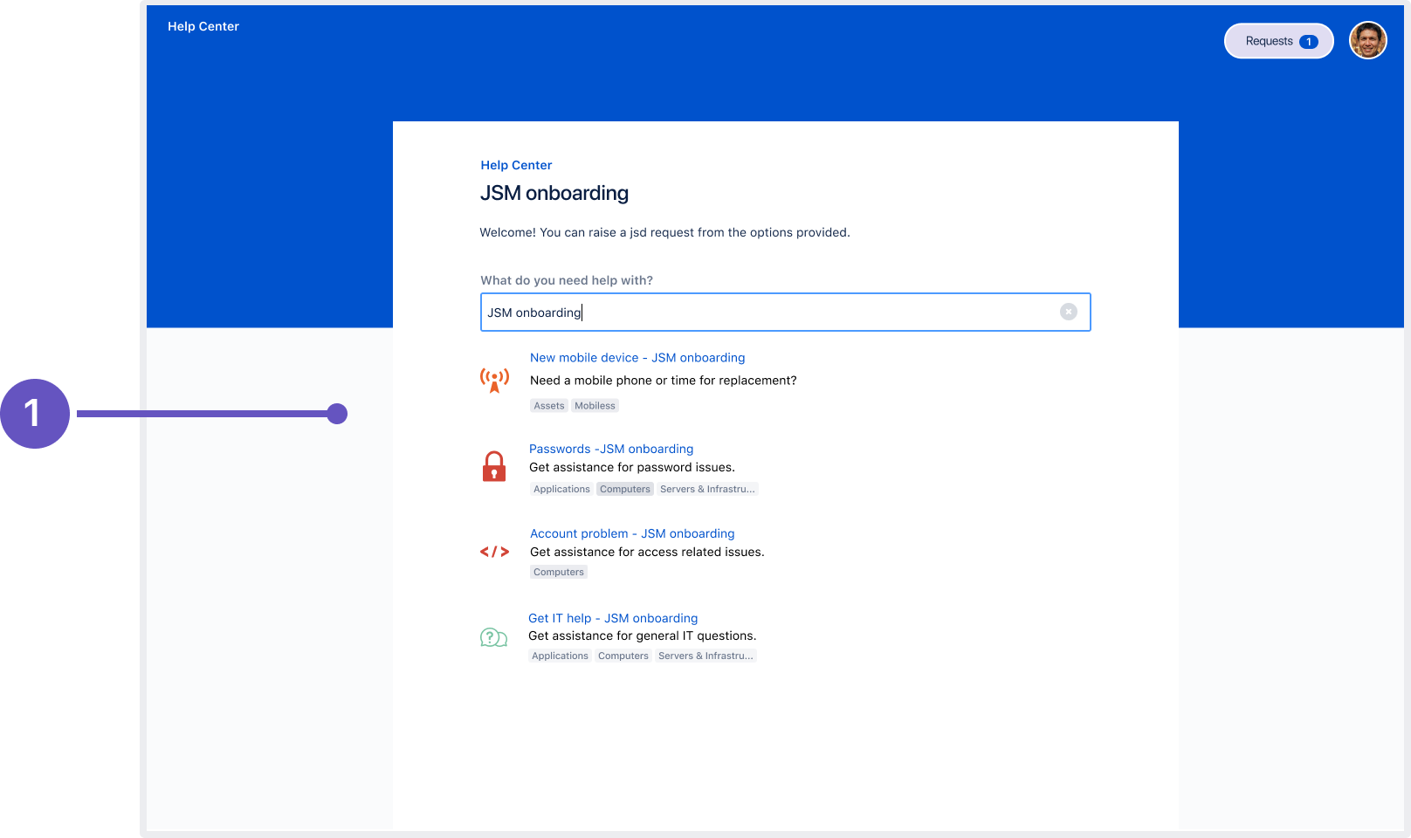Click the New mobile device antenna icon
Viewport: 1411px width, 838px height.
[494, 380]
